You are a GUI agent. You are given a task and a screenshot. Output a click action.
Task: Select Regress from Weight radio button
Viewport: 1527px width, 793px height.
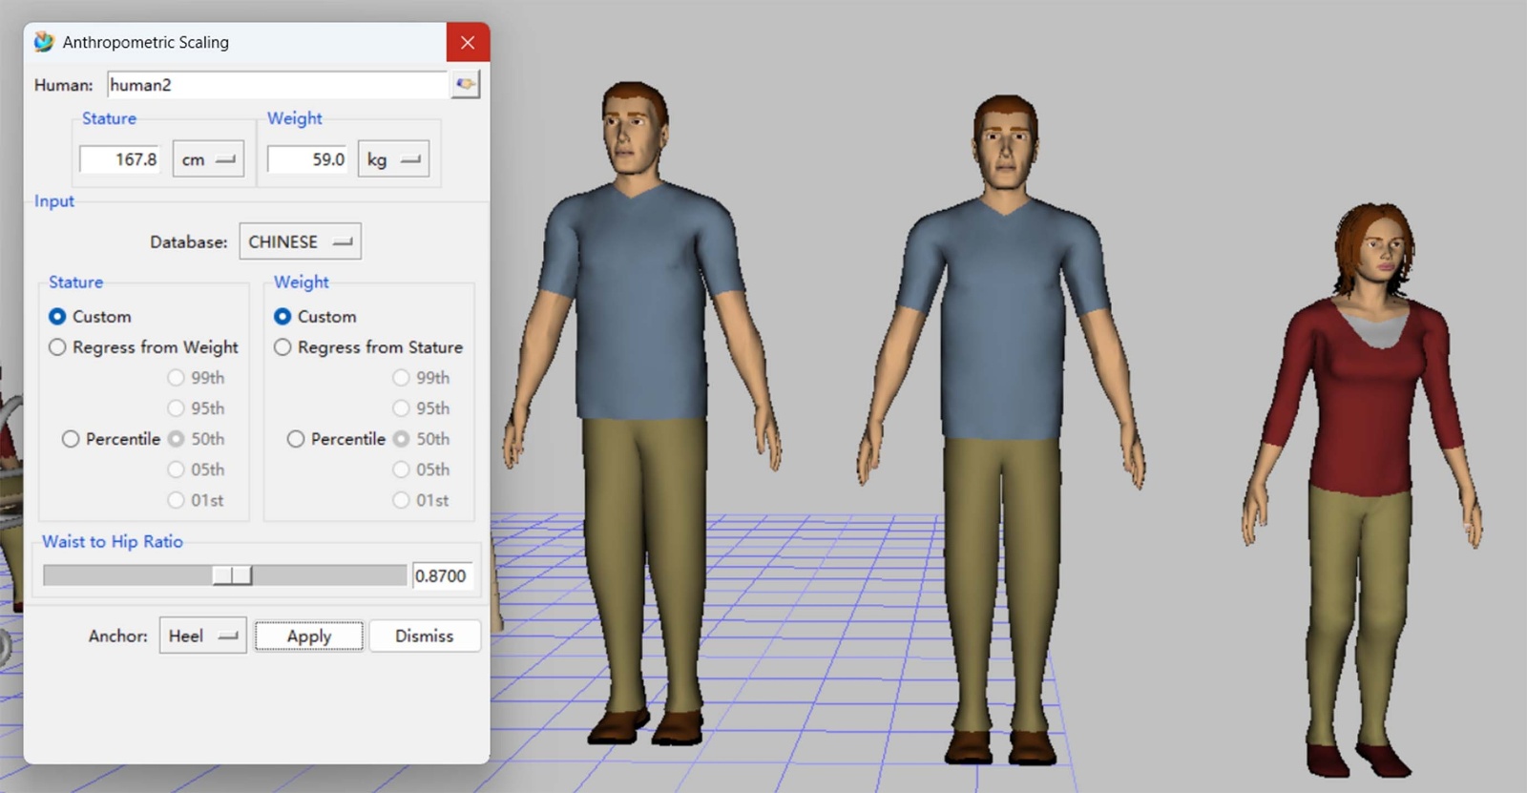click(58, 347)
